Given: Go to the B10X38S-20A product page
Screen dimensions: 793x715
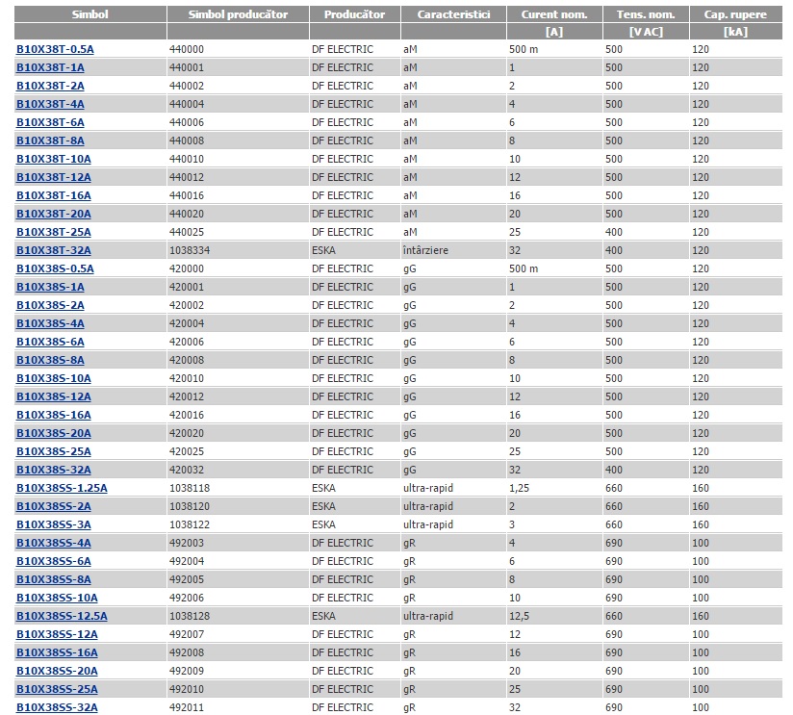Looking at the screenshot, I should [54, 433].
